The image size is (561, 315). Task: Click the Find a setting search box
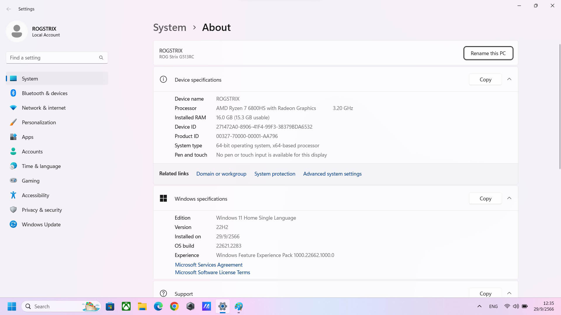[57, 58]
